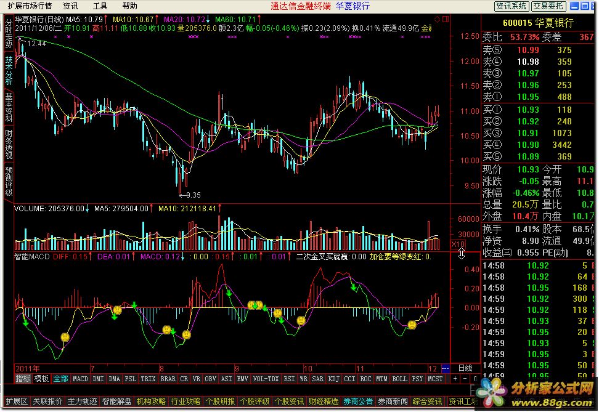
Task: Open the 综合资讯 bottom tab
Action: pos(427,402)
